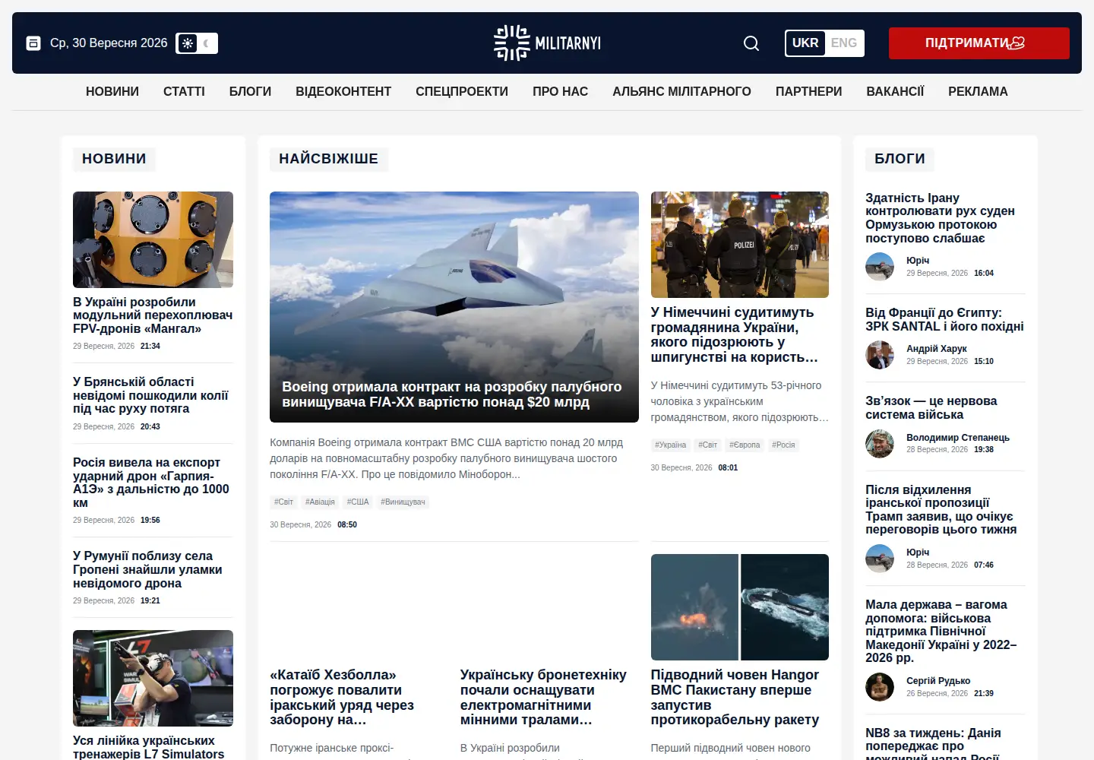Open Гарпия-А1Э drone export headline

pos(151,483)
